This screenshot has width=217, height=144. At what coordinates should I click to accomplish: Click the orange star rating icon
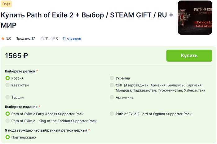tap(3, 39)
